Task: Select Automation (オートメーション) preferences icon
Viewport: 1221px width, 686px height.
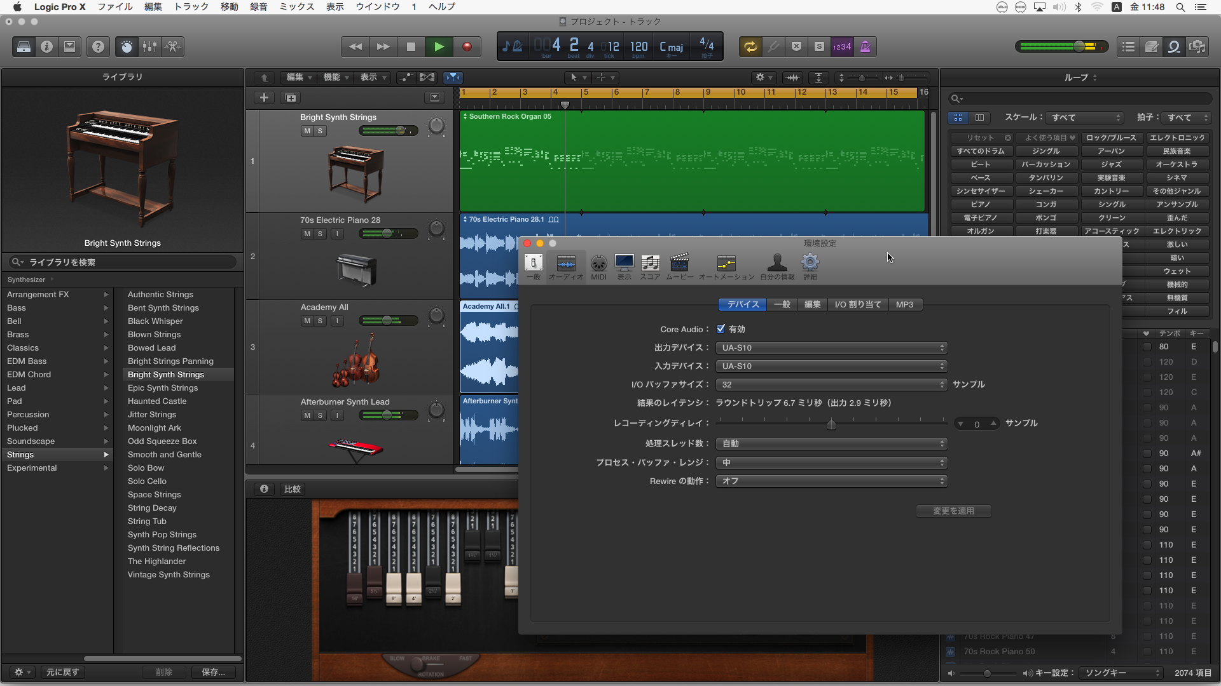Action: tap(726, 267)
